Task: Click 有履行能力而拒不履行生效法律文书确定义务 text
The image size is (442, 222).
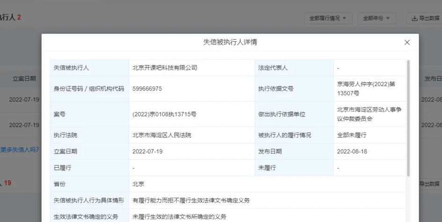Action: tap(191, 200)
